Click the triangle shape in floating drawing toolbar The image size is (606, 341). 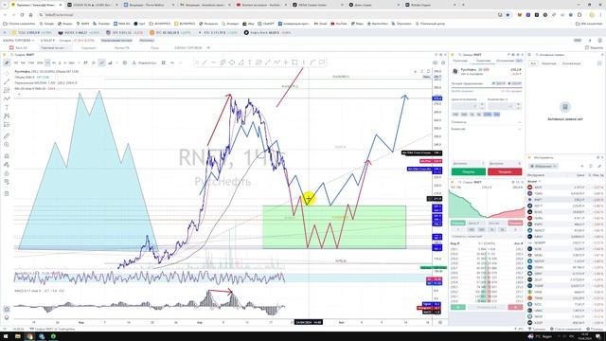[x=241, y=63]
